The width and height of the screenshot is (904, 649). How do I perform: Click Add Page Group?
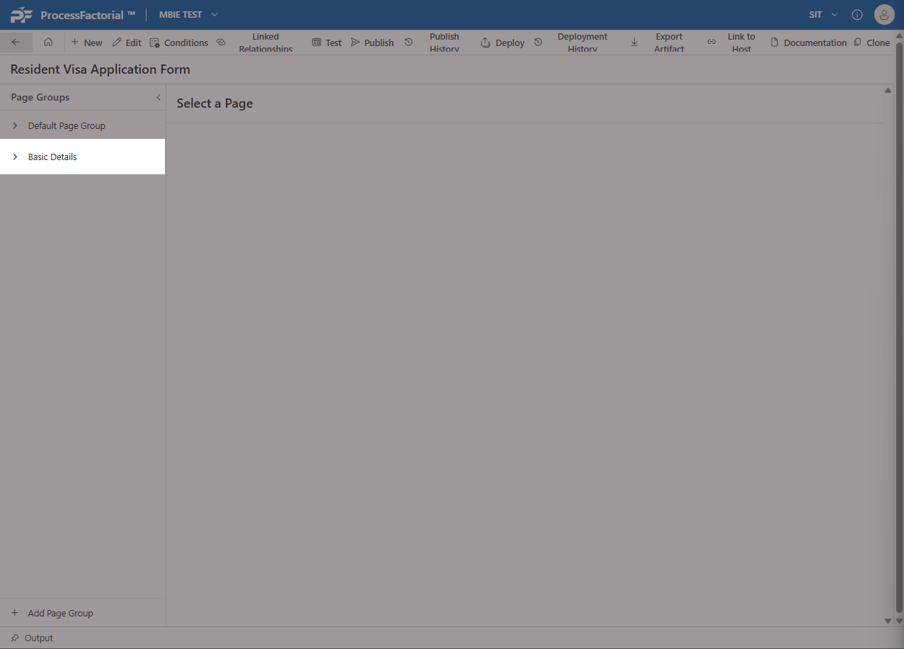click(53, 613)
